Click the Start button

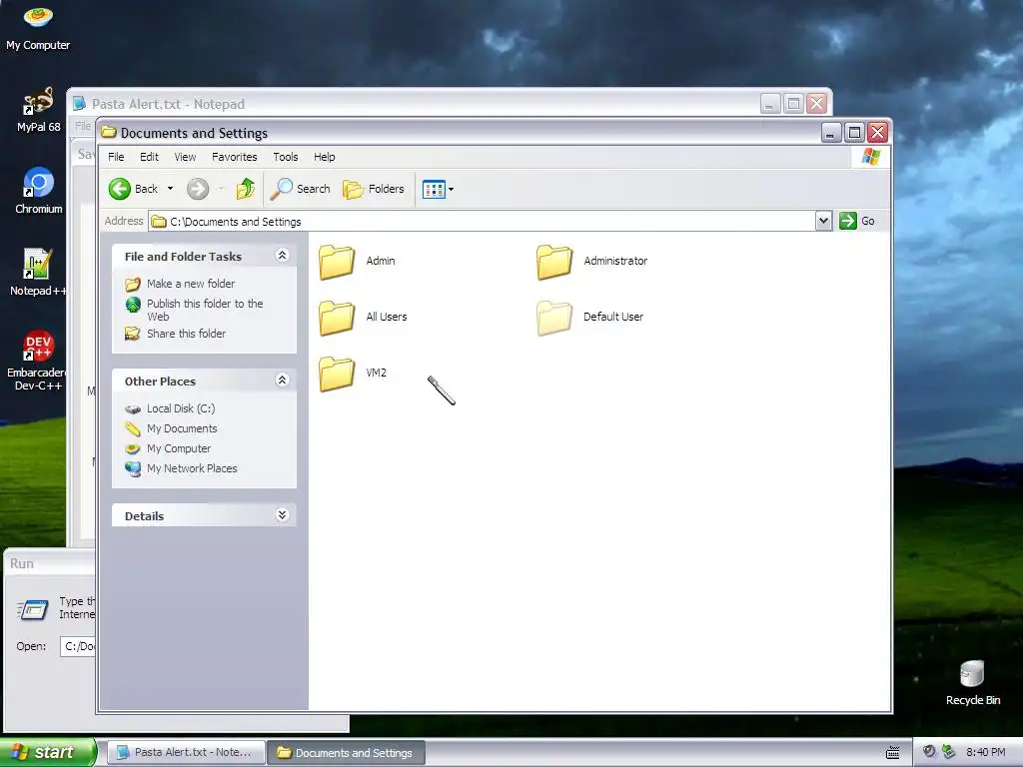(48, 752)
